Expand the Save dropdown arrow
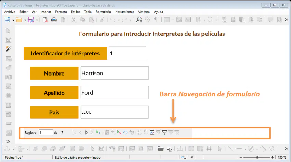The height and width of the screenshot is (162, 291). tap(37, 20)
